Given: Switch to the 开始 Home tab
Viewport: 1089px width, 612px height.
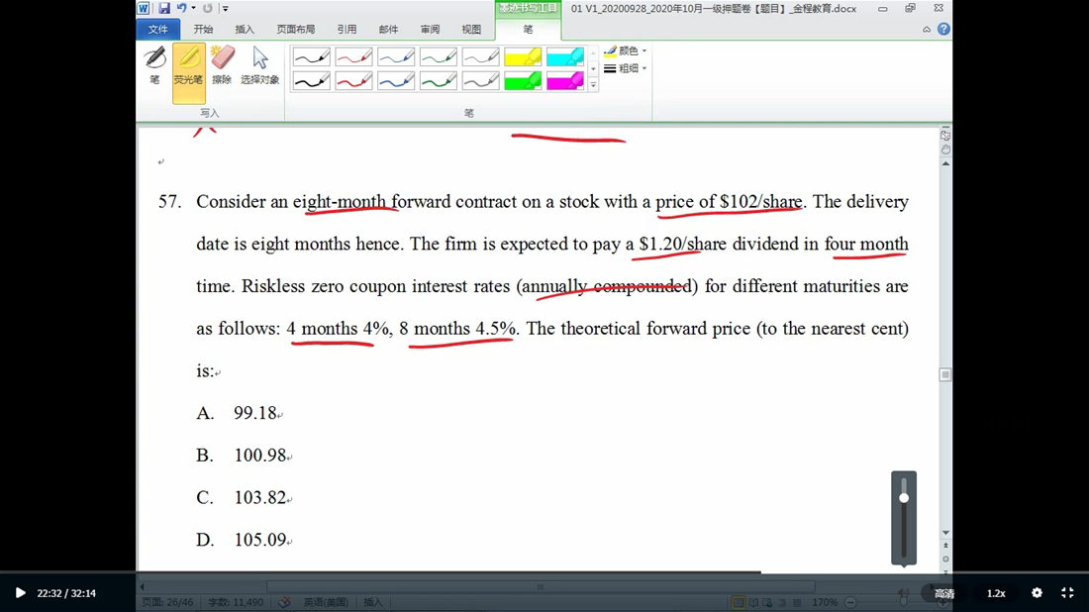Looking at the screenshot, I should pos(204,29).
